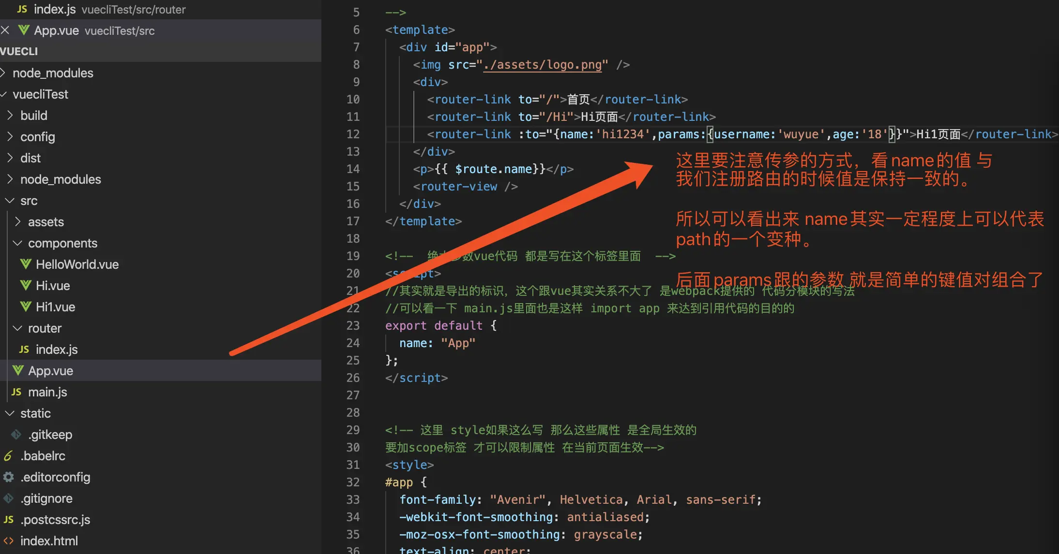1059x554 pixels.
Task: Click the babel icon beside .babelrc
Action: click(x=8, y=456)
